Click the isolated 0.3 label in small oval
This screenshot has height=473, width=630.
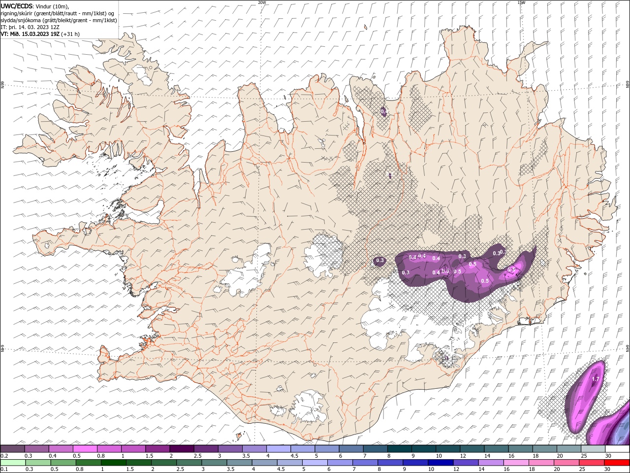[379, 260]
